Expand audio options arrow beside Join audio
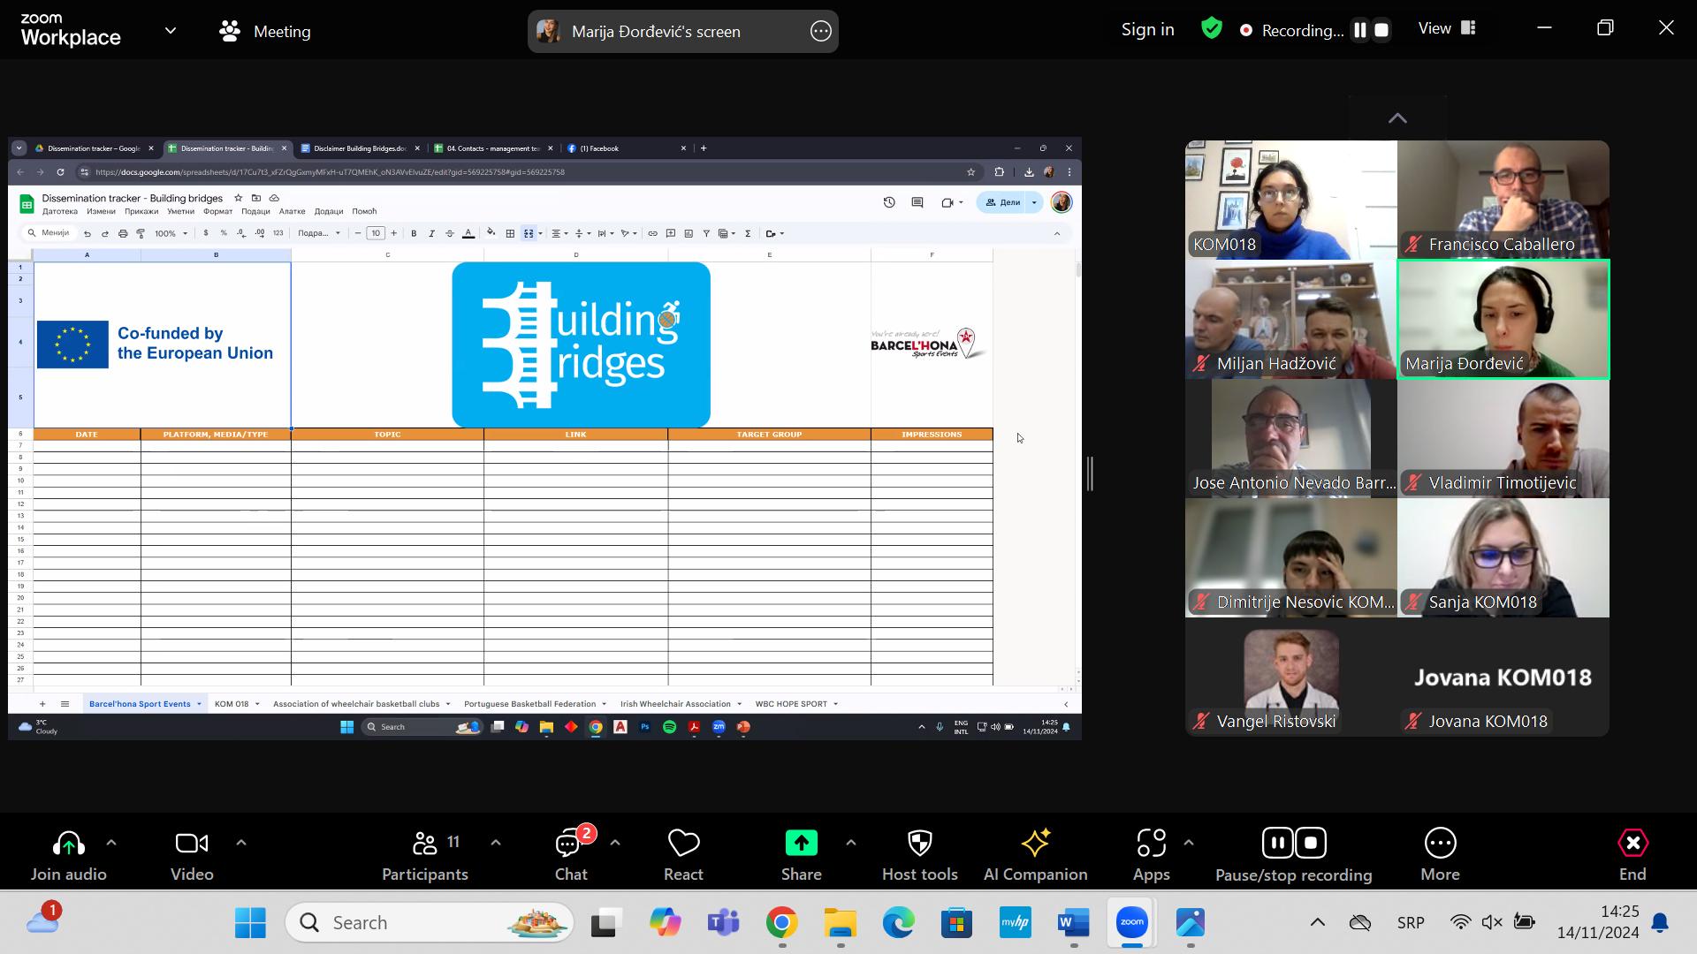Screen dimensions: 1697x954 111,844
